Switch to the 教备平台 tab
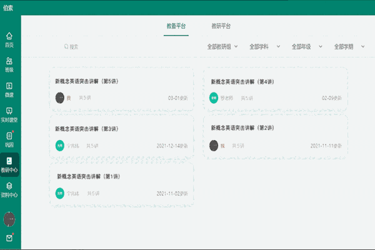 (176, 26)
